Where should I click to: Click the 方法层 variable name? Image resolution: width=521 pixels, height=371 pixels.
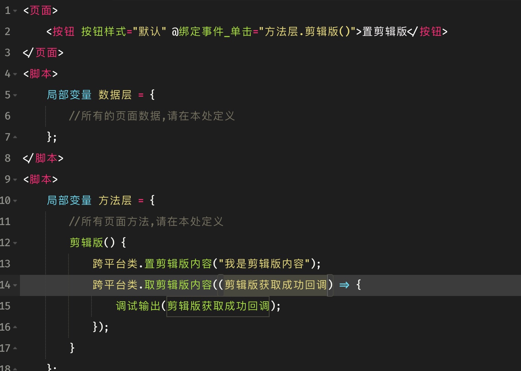(x=115, y=201)
